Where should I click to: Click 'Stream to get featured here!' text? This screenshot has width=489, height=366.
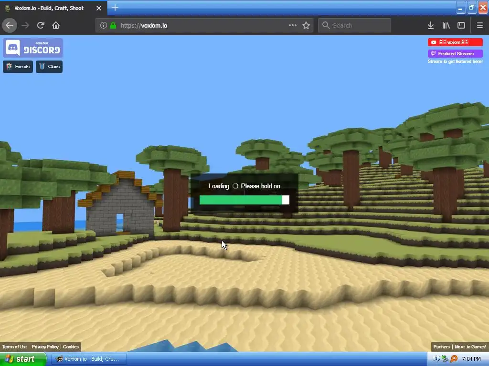455,61
